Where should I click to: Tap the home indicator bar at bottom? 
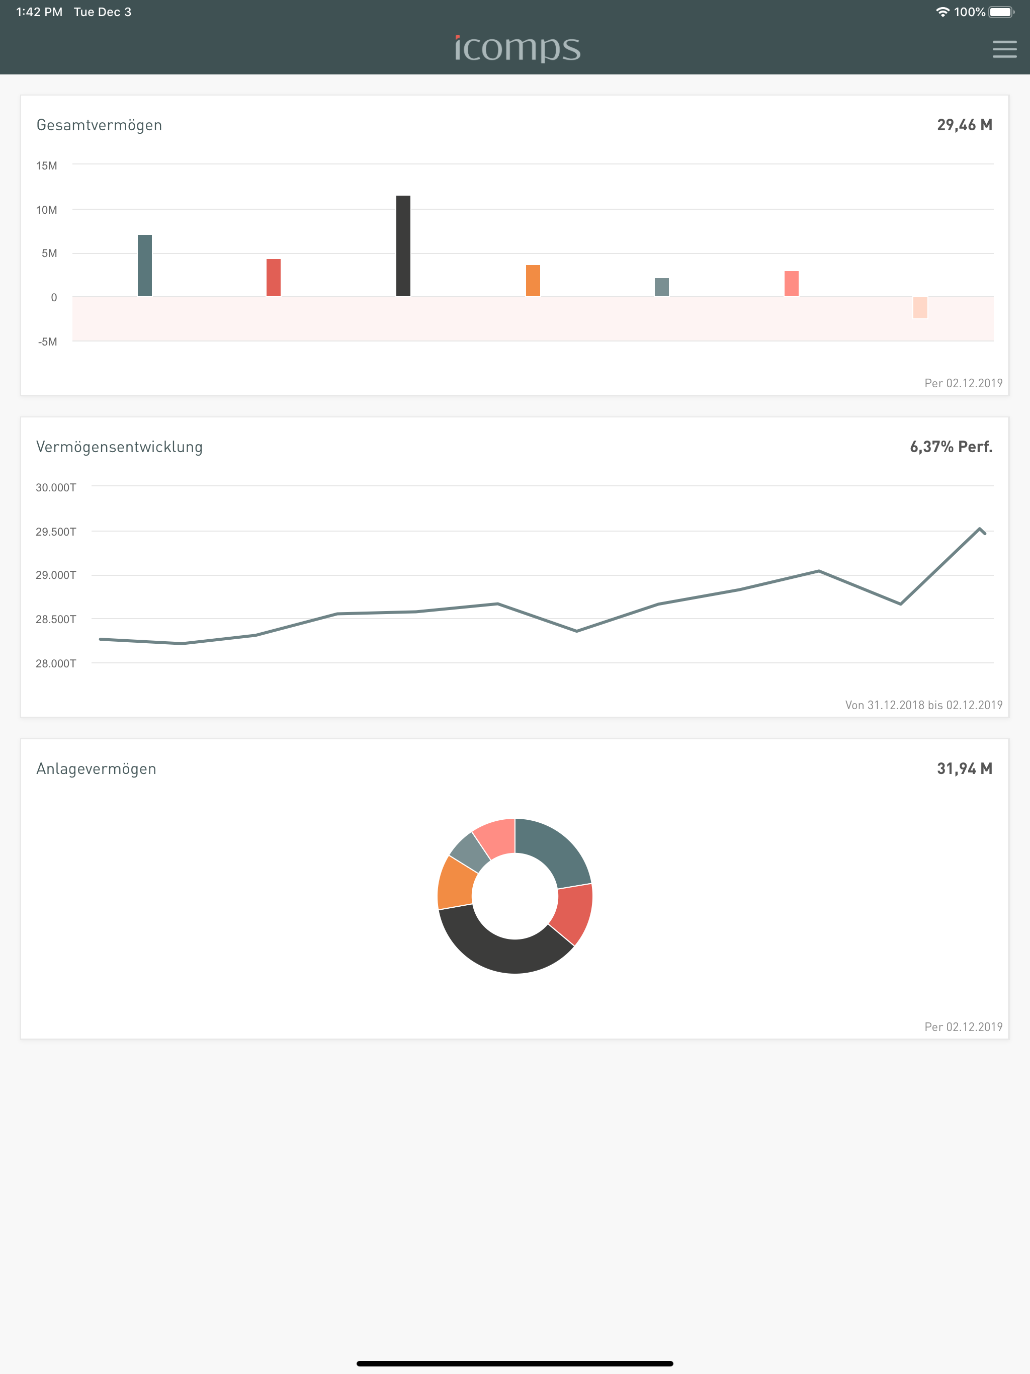tap(515, 1363)
